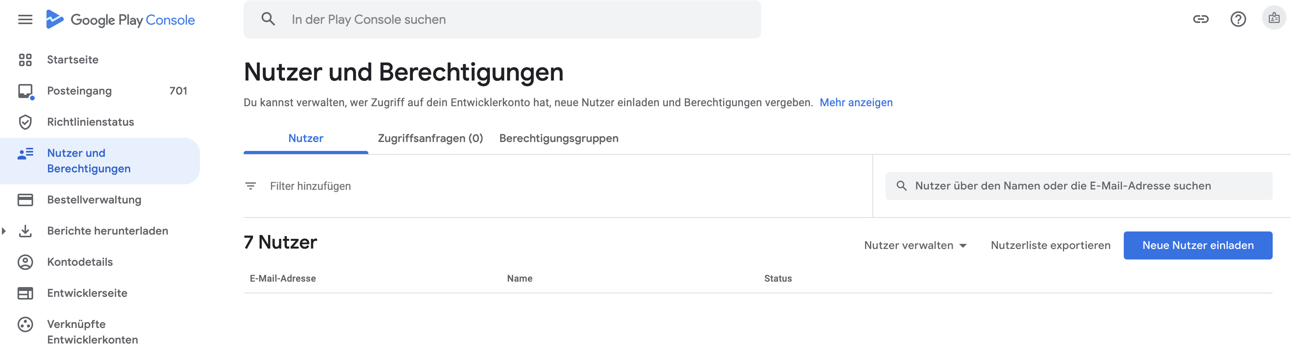This screenshot has width=1291, height=354.
Task: Open the hamburger navigation menu
Action: 25,19
